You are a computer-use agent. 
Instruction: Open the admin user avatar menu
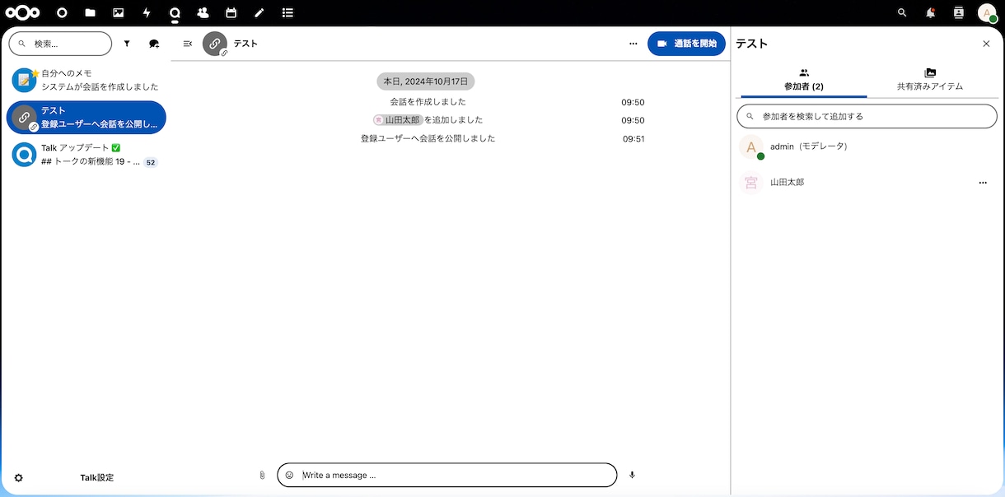point(987,12)
